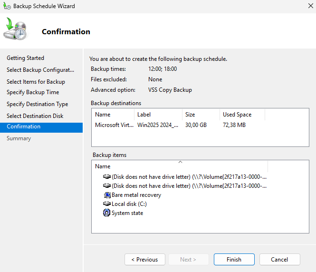The height and width of the screenshot is (272, 316).
Task: Go to the Getting Started step
Action: pyautogui.click(x=25, y=58)
